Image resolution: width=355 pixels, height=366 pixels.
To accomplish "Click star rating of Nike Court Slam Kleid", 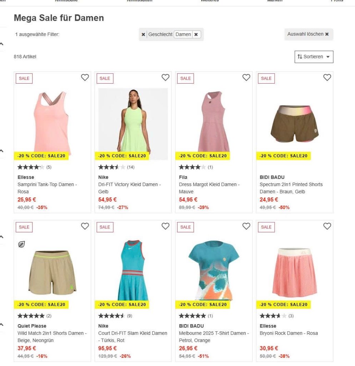I will (111, 316).
